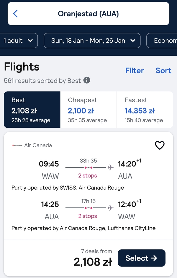This screenshot has width=177, height=278.
Task: Click the 2,108 zł deal price
Action: [93, 262]
